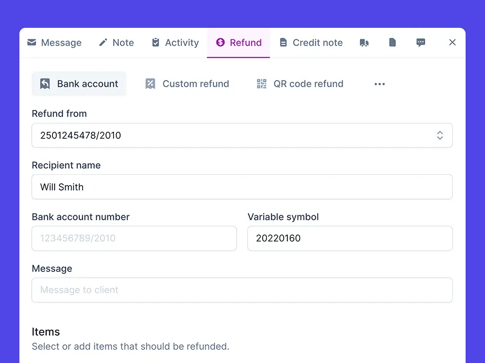The height and width of the screenshot is (363, 485).
Task: Click the envelope icon on Message tab
Action: point(31,42)
